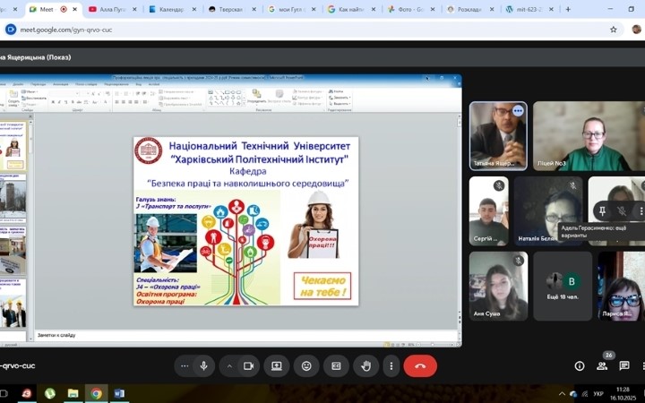Switch to the YouTube Алла Пугачева tab
Image resolution: width=645 pixels, height=403 pixels.
tap(113, 9)
